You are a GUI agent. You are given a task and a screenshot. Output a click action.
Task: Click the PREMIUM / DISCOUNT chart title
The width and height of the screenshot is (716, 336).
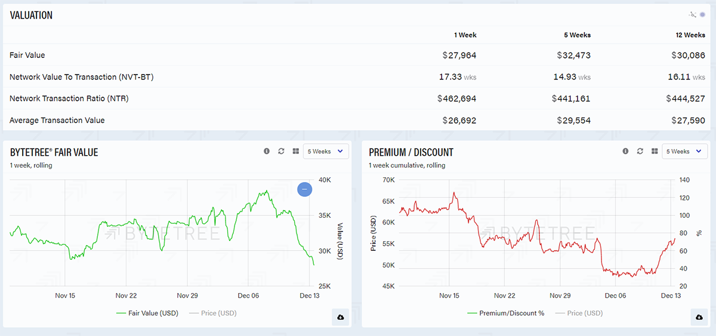pyautogui.click(x=411, y=152)
